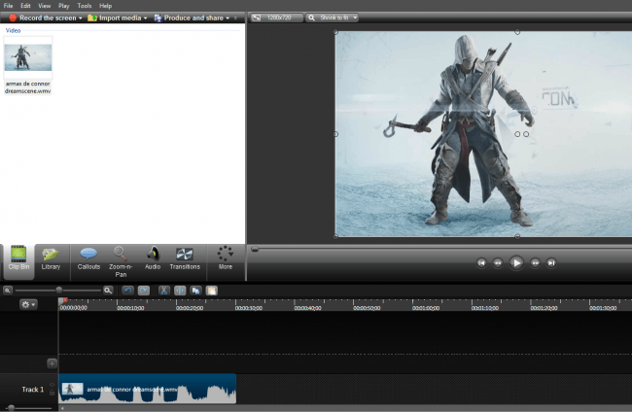Screen dimensions: 632x412
Task: Switch to the Clip Bin tab
Action: point(18,259)
